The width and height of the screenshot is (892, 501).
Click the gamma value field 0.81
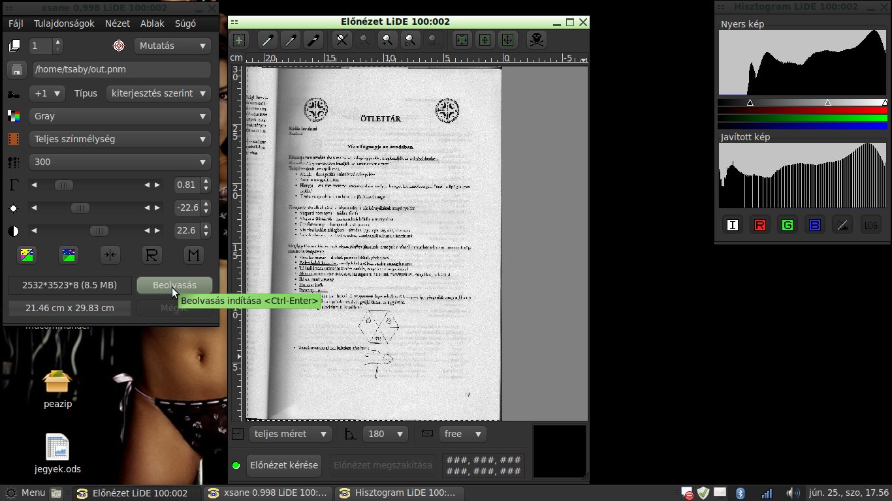(x=187, y=185)
